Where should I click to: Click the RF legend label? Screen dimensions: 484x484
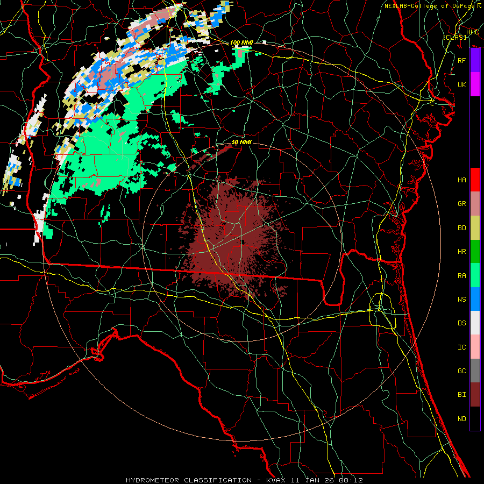point(461,60)
